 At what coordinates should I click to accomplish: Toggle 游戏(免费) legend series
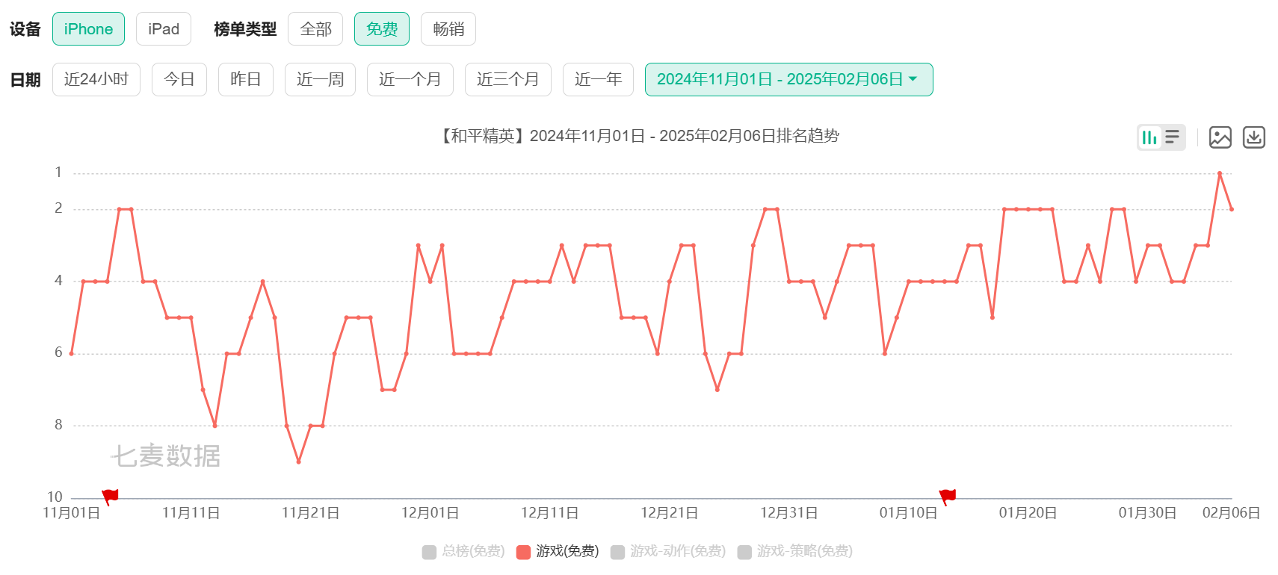coord(558,551)
